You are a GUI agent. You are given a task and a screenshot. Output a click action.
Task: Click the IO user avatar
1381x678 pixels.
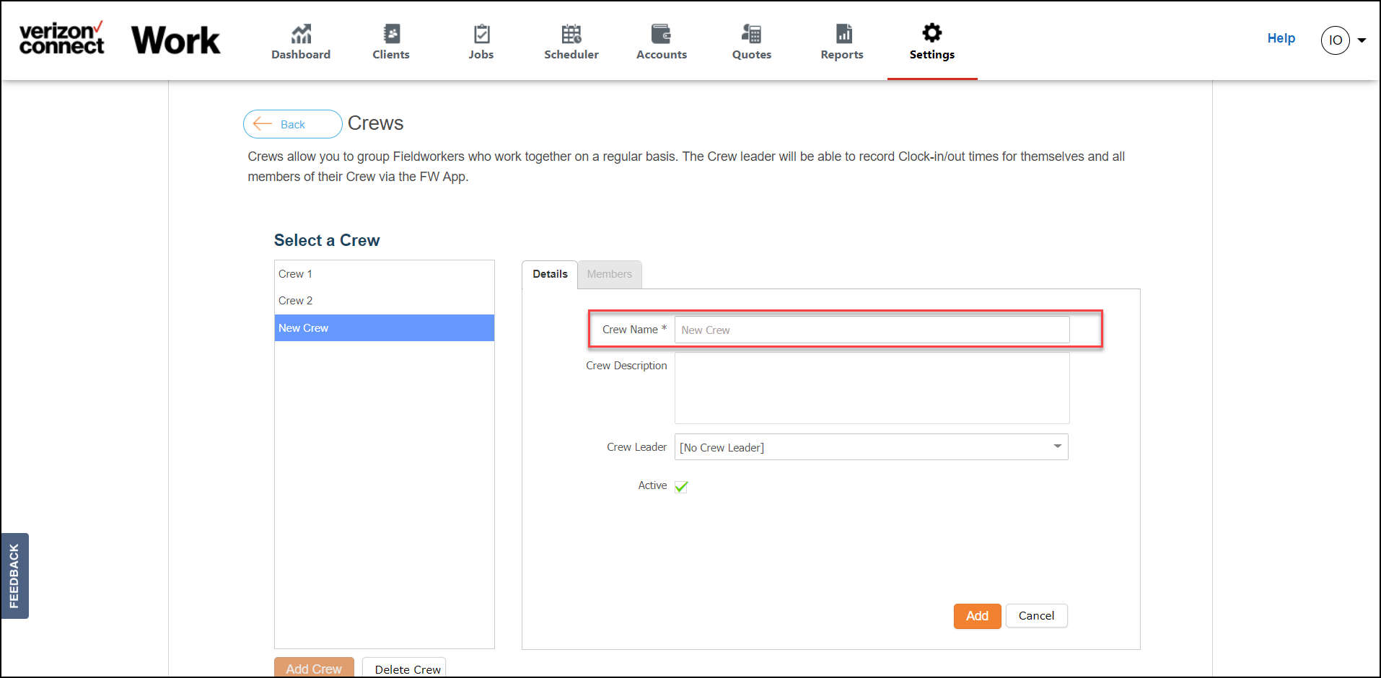tap(1336, 40)
